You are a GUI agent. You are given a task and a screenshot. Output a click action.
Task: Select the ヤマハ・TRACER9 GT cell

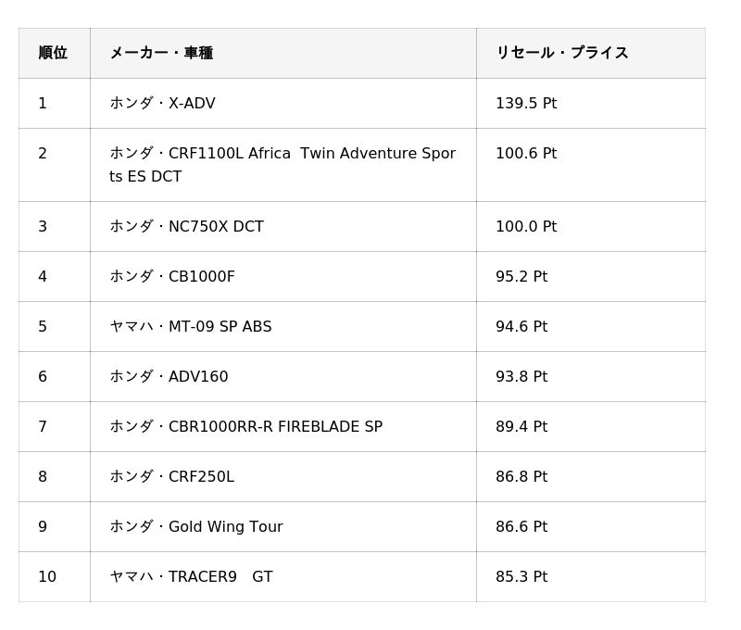[283, 577]
